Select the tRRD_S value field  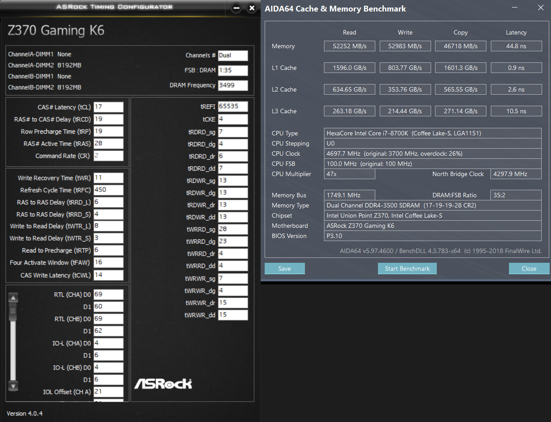(108, 214)
